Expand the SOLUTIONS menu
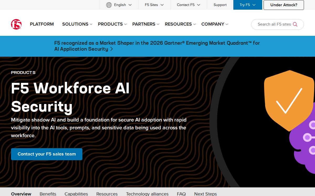Screen dimensions: 315x196 pyautogui.click(x=77, y=24)
